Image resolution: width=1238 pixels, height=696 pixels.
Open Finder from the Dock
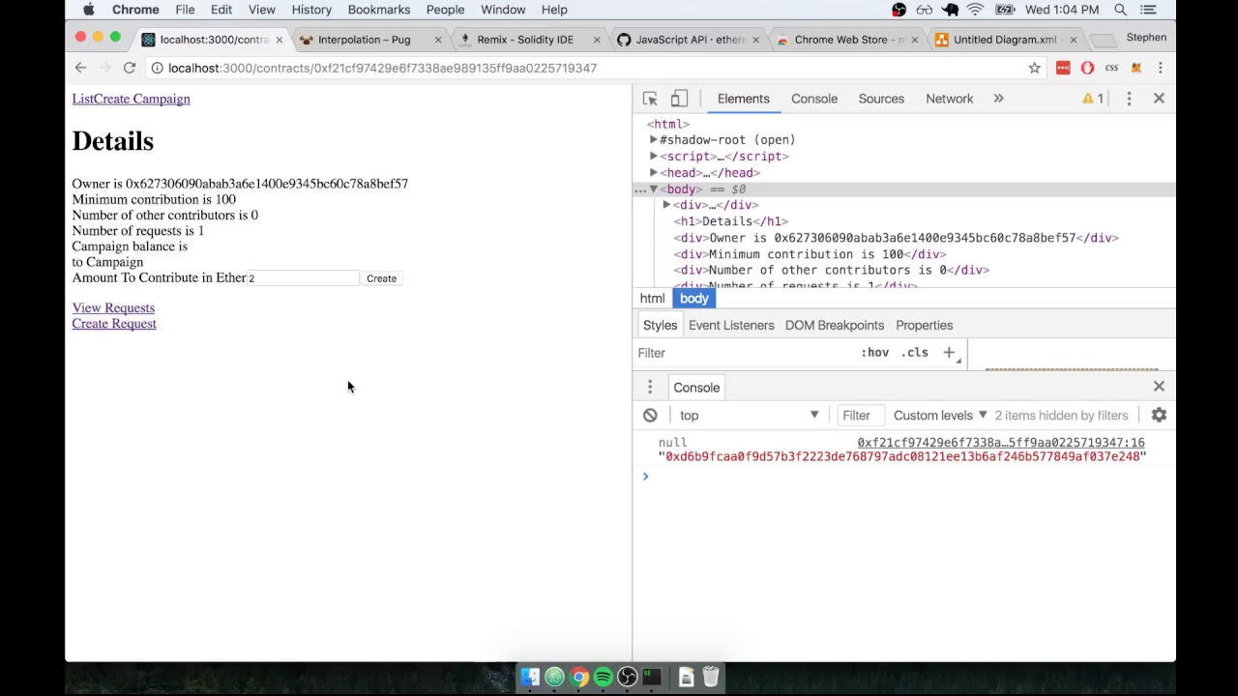pos(530,677)
